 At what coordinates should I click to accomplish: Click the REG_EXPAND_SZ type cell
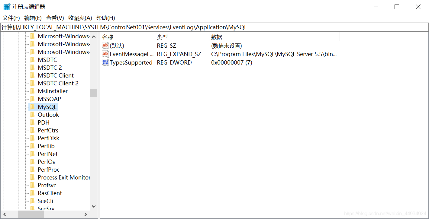[x=179, y=54]
